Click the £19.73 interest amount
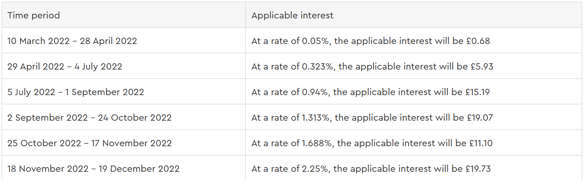The height and width of the screenshot is (181, 583). click(479, 169)
